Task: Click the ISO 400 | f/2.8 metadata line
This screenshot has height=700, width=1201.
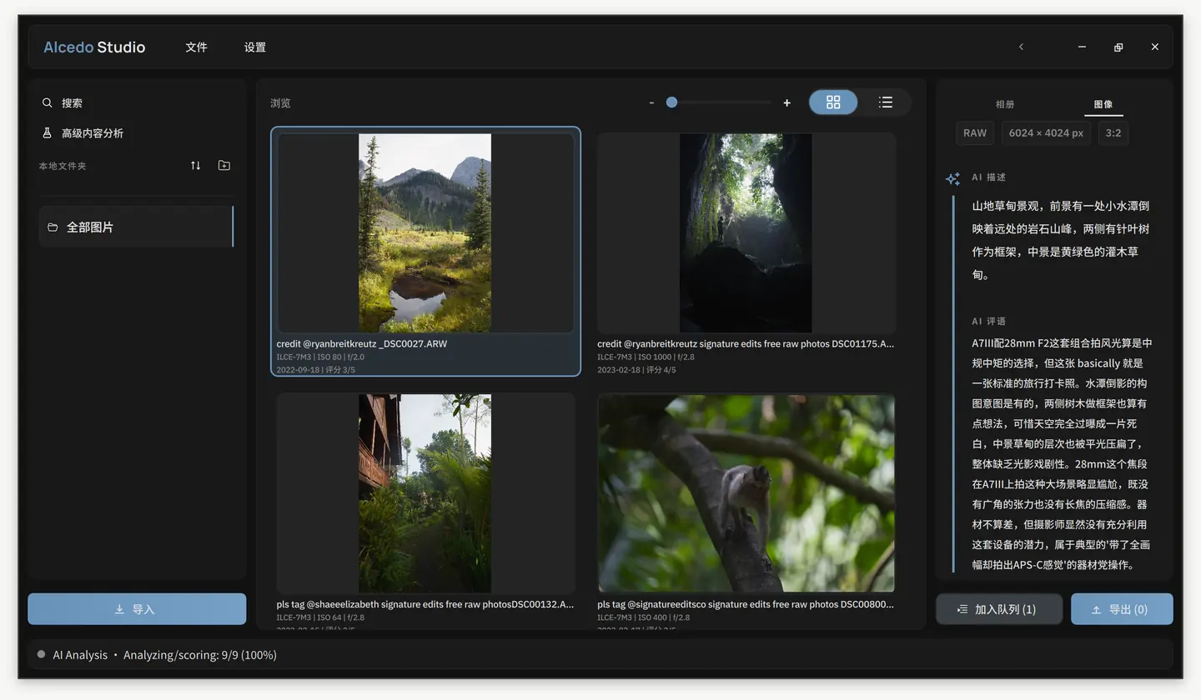Action: pyautogui.click(x=643, y=617)
